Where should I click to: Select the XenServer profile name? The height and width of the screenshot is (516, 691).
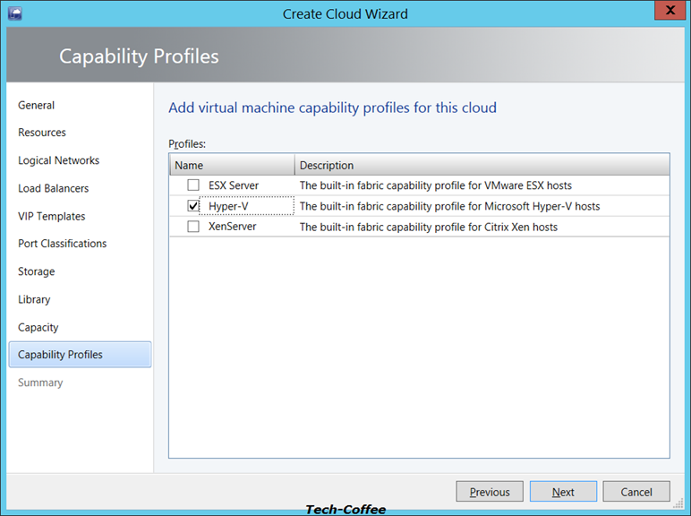click(x=232, y=227)
